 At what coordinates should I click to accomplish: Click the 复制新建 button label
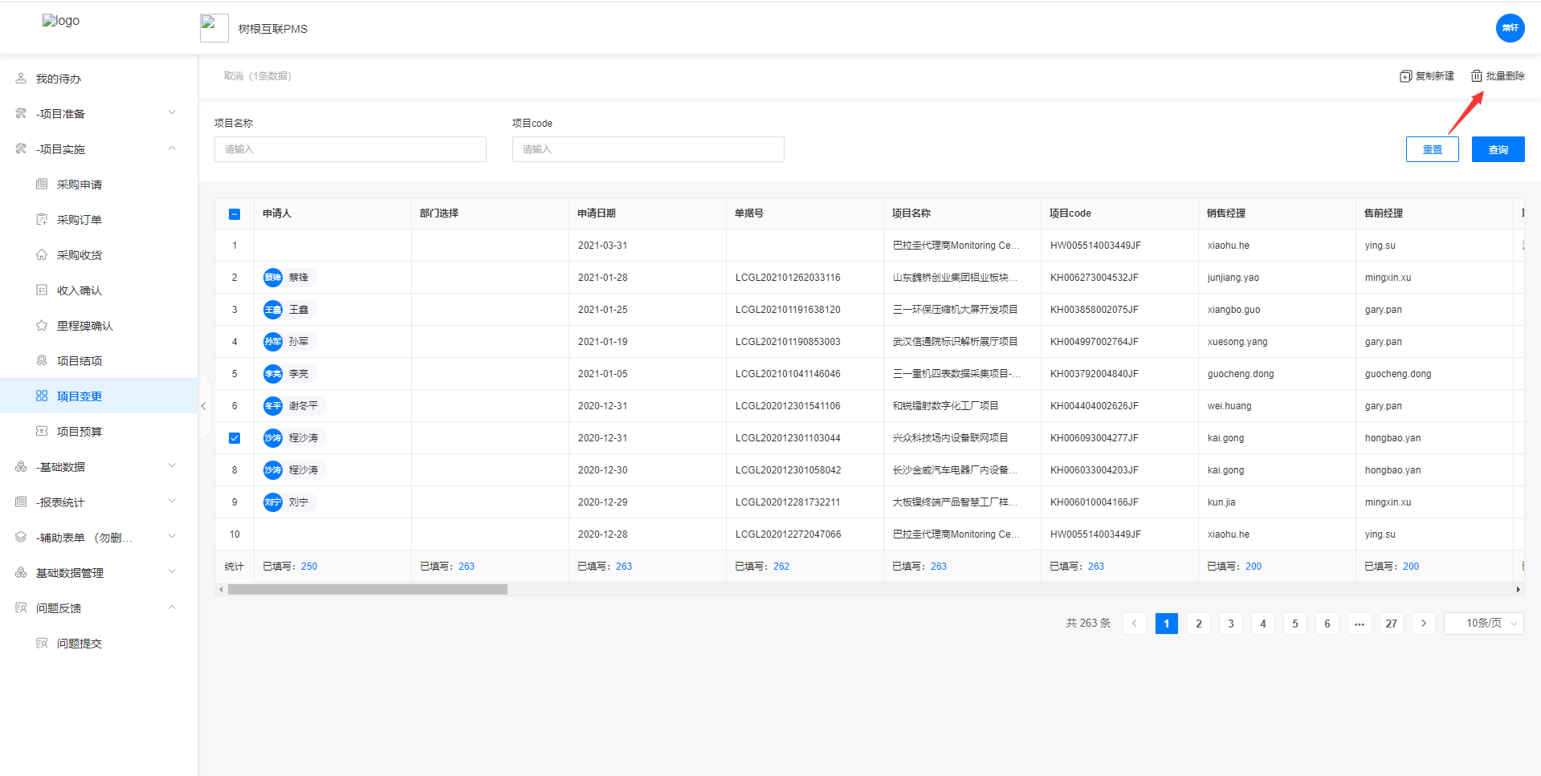[1435, 76]
